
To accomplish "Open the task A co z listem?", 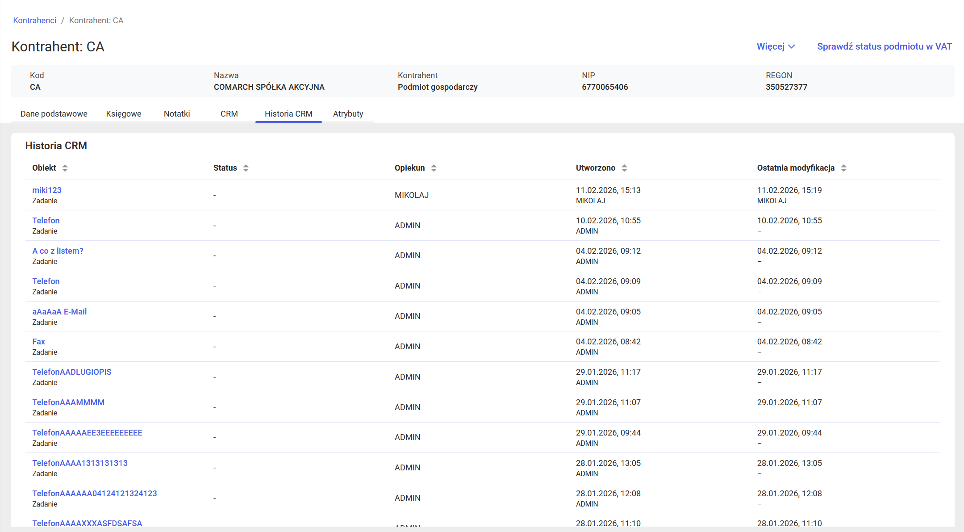I will pyautogui.click(x=58, y=251).
